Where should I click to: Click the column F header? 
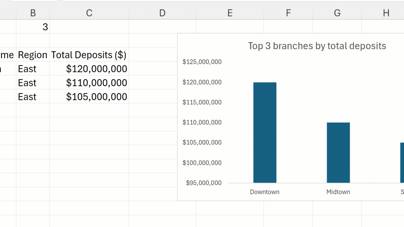click(x=288, y=13)
